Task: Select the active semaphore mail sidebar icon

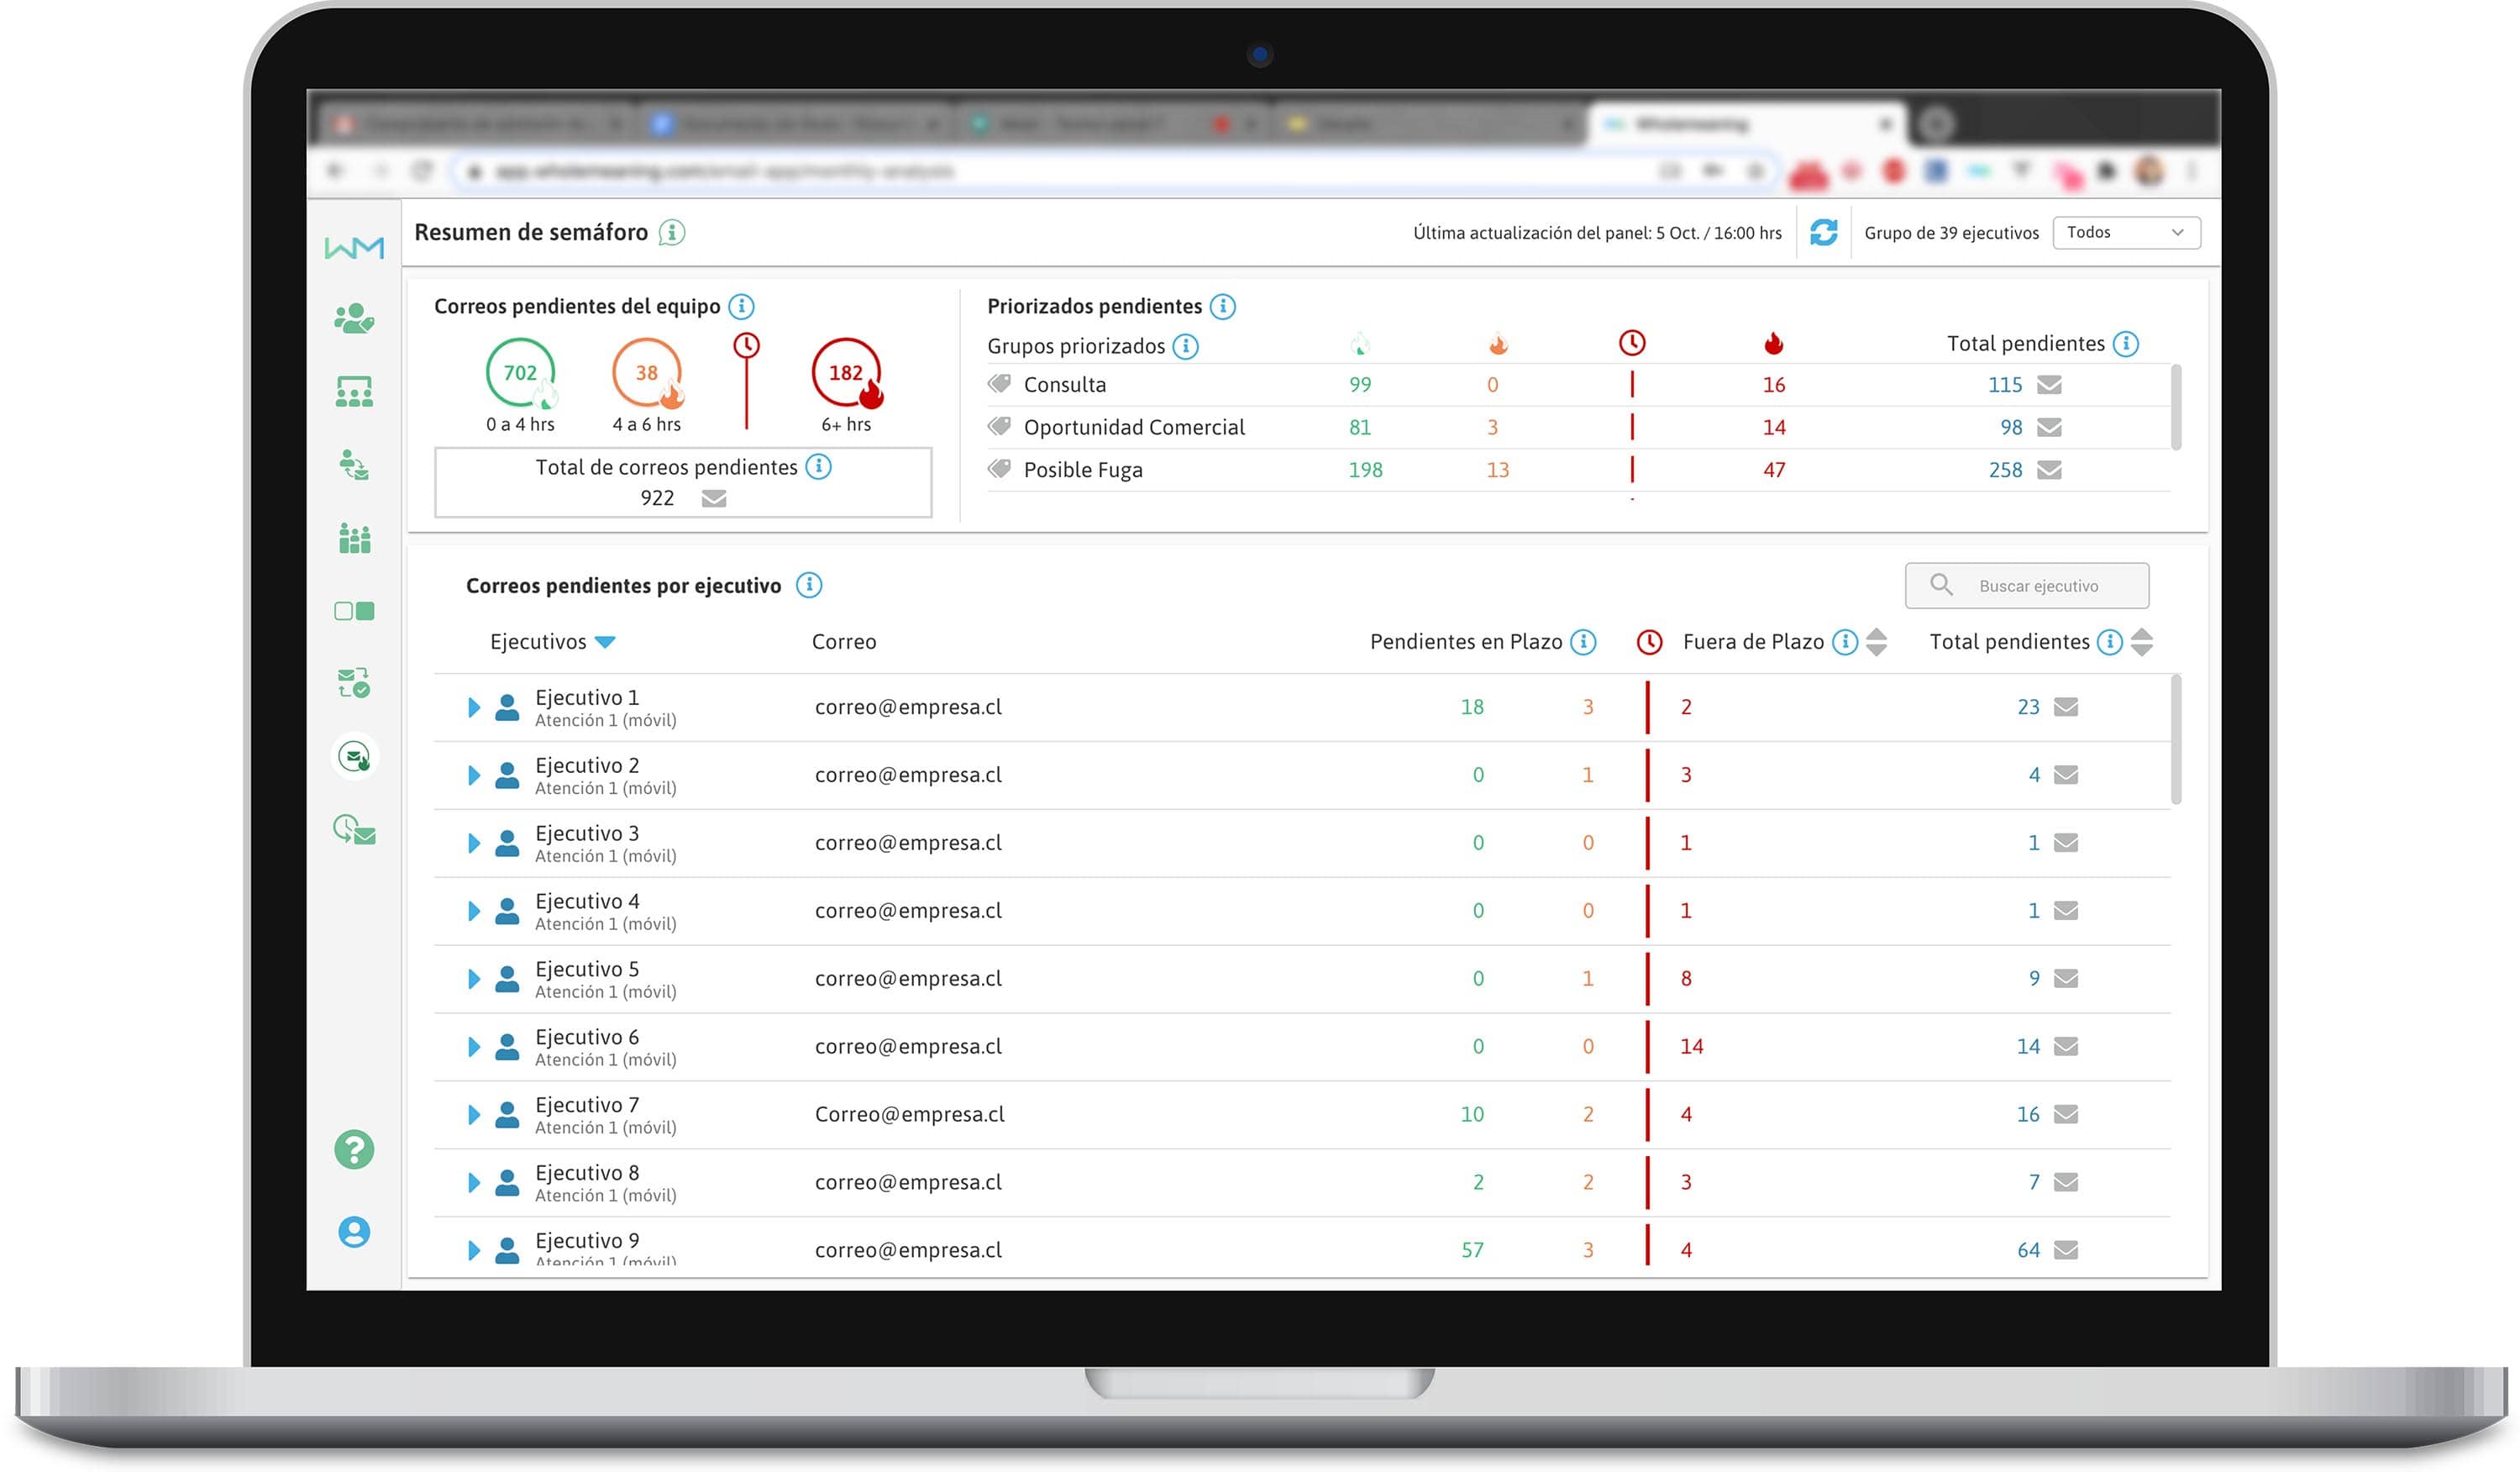Action: pyautogui.click(x=354, y=757)
